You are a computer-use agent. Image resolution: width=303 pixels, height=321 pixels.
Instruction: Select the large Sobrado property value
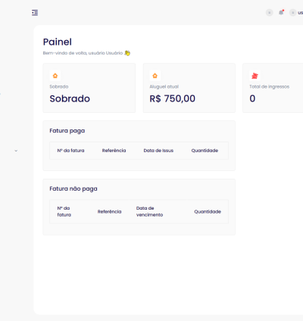pyautogui.click(x=70, y=98)
